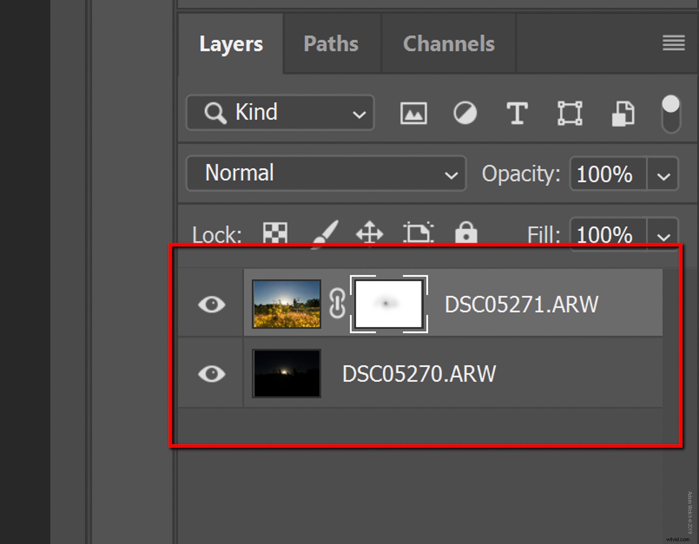Filter layers by smart objects icon
This screenshot has width=699, height=544.
(x=623, y=113)
